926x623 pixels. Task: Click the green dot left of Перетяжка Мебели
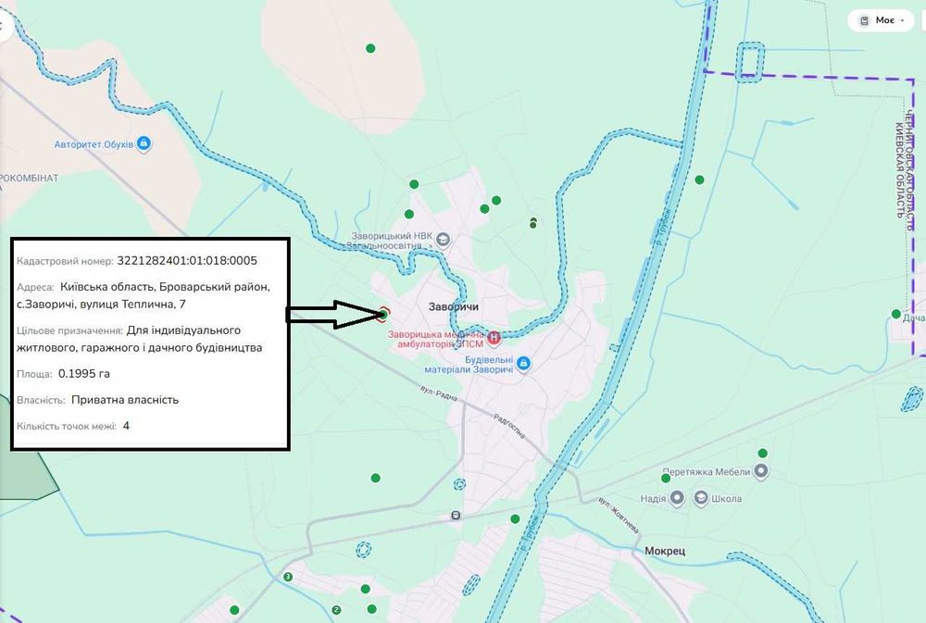point(666,478)
